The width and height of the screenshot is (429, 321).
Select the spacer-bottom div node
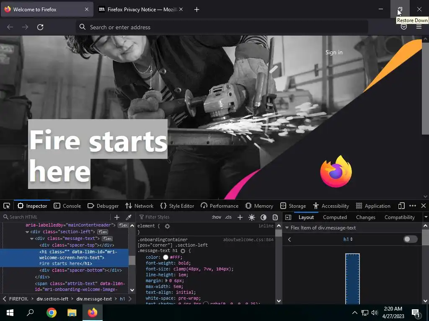pos(80,270)
